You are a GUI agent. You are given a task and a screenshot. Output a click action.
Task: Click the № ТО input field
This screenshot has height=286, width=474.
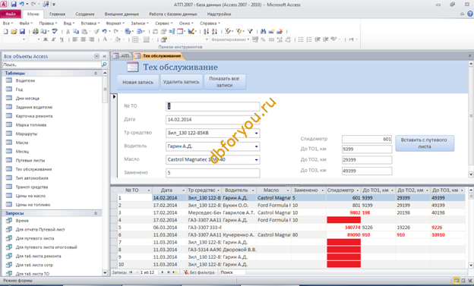point(213,106)
